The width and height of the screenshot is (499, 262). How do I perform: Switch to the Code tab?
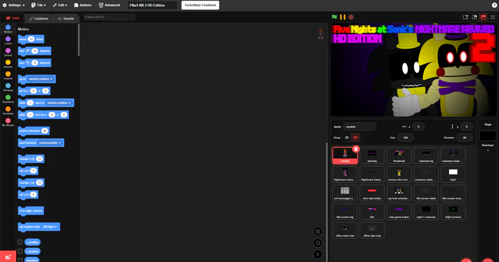click(13, 18)
